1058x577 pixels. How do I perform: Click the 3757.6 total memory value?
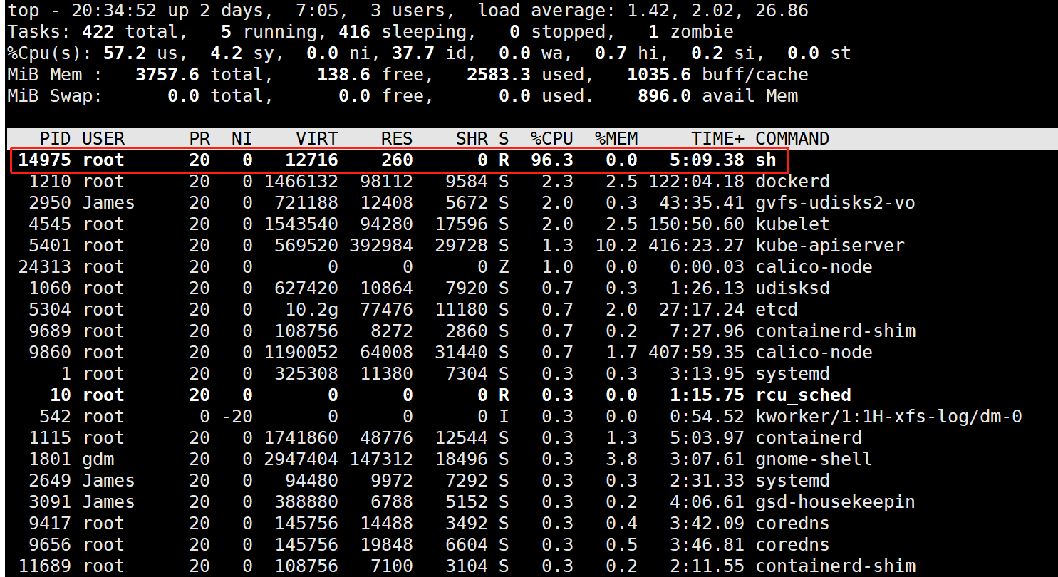click(167, 75)
